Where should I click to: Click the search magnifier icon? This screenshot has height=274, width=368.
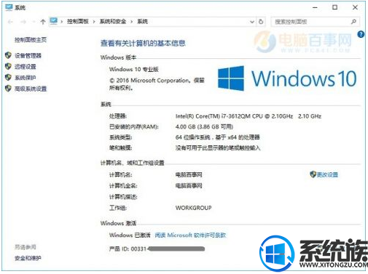coord(353,22)
